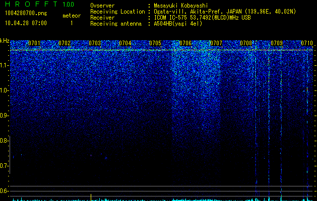Click the 0709 time marker
Image resolution: width=317 pixels, height=201 pixels.
277,43
